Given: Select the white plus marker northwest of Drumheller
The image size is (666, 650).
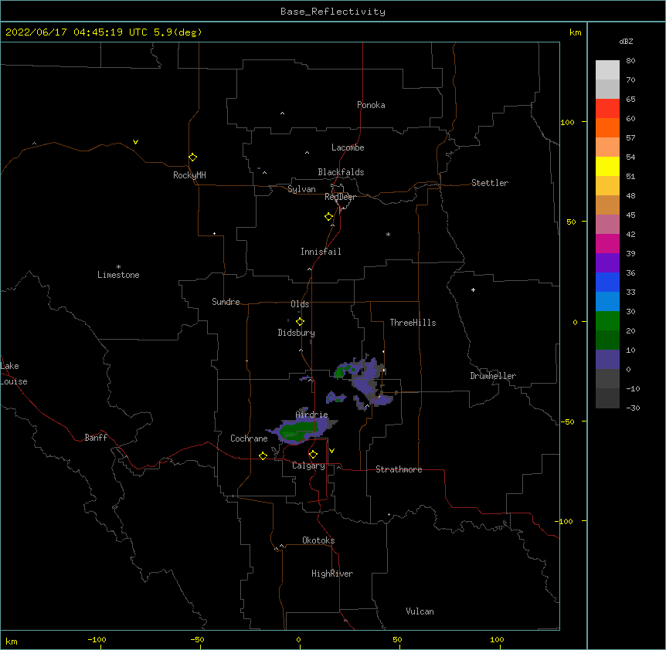Looking at the screenshot, I should pos(473,289).
